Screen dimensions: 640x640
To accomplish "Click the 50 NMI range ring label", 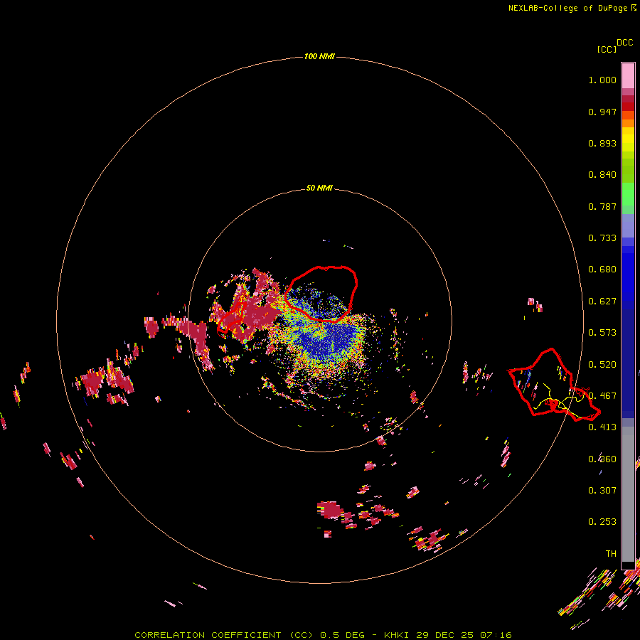I will pyautogui.click(x=319, y=188).
